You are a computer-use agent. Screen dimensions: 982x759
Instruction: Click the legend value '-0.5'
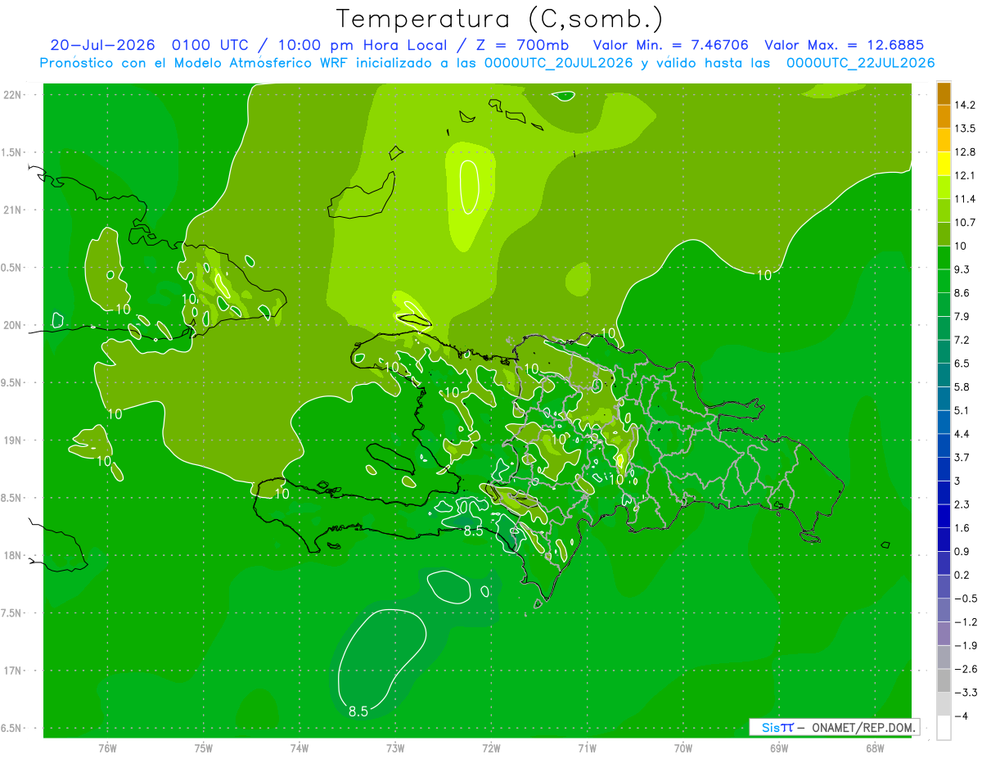point(965,599)
